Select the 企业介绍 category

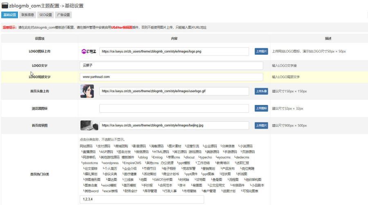130,169
